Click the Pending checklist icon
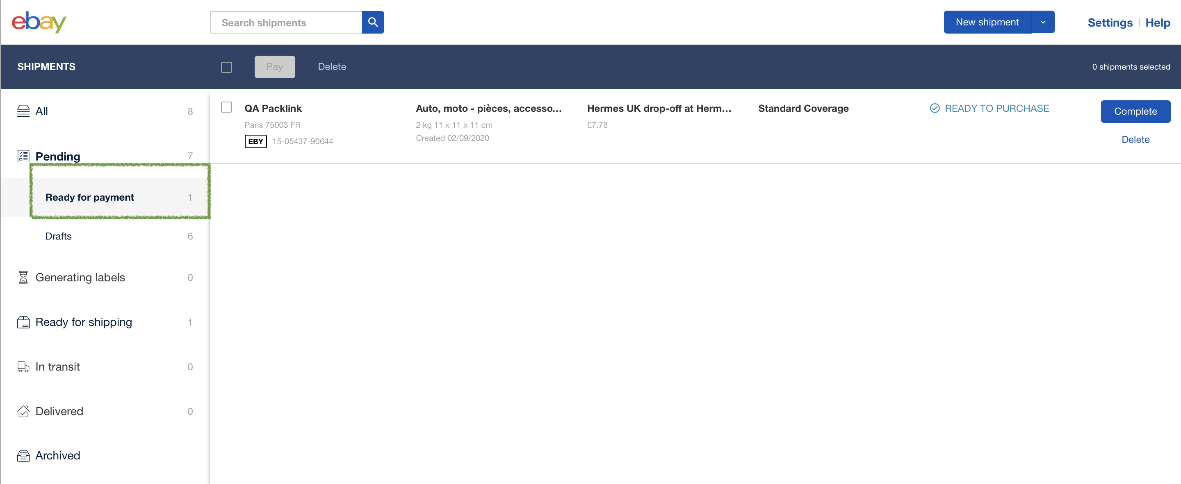The height and width of the screenshot is (484, 1181). tap(23, 156)
